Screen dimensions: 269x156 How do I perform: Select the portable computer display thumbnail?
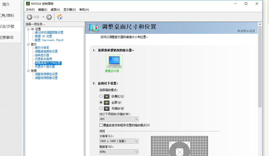point(114,62)
